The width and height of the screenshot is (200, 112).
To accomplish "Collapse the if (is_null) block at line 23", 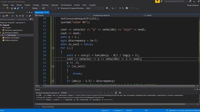I will tap(53, 66).
